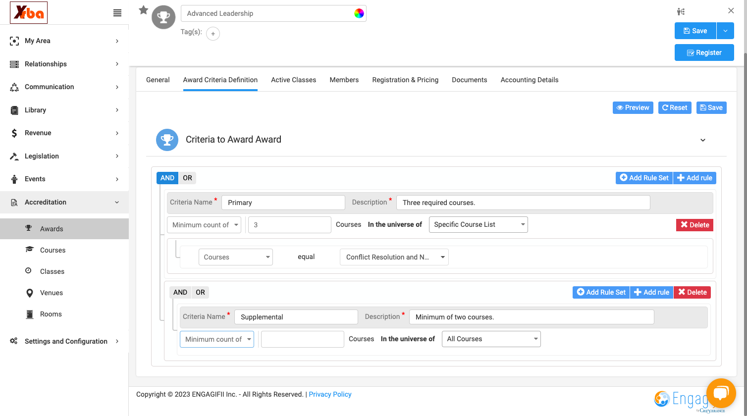This screenshot has height=416, width=747.
Task: Open the rainbow color picker
Action: point(359,13)
